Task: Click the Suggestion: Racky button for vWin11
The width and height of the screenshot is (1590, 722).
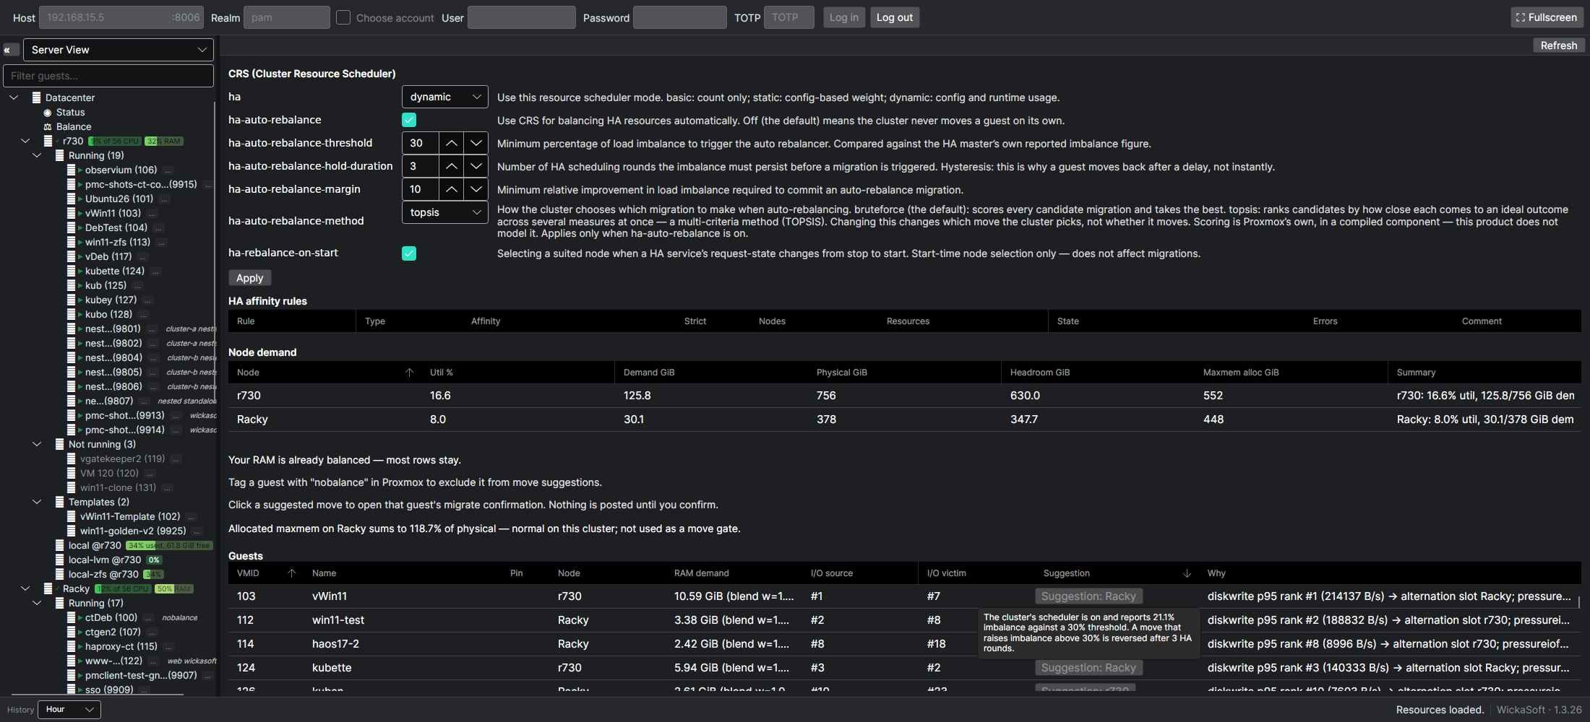Action: (1088, 596)
